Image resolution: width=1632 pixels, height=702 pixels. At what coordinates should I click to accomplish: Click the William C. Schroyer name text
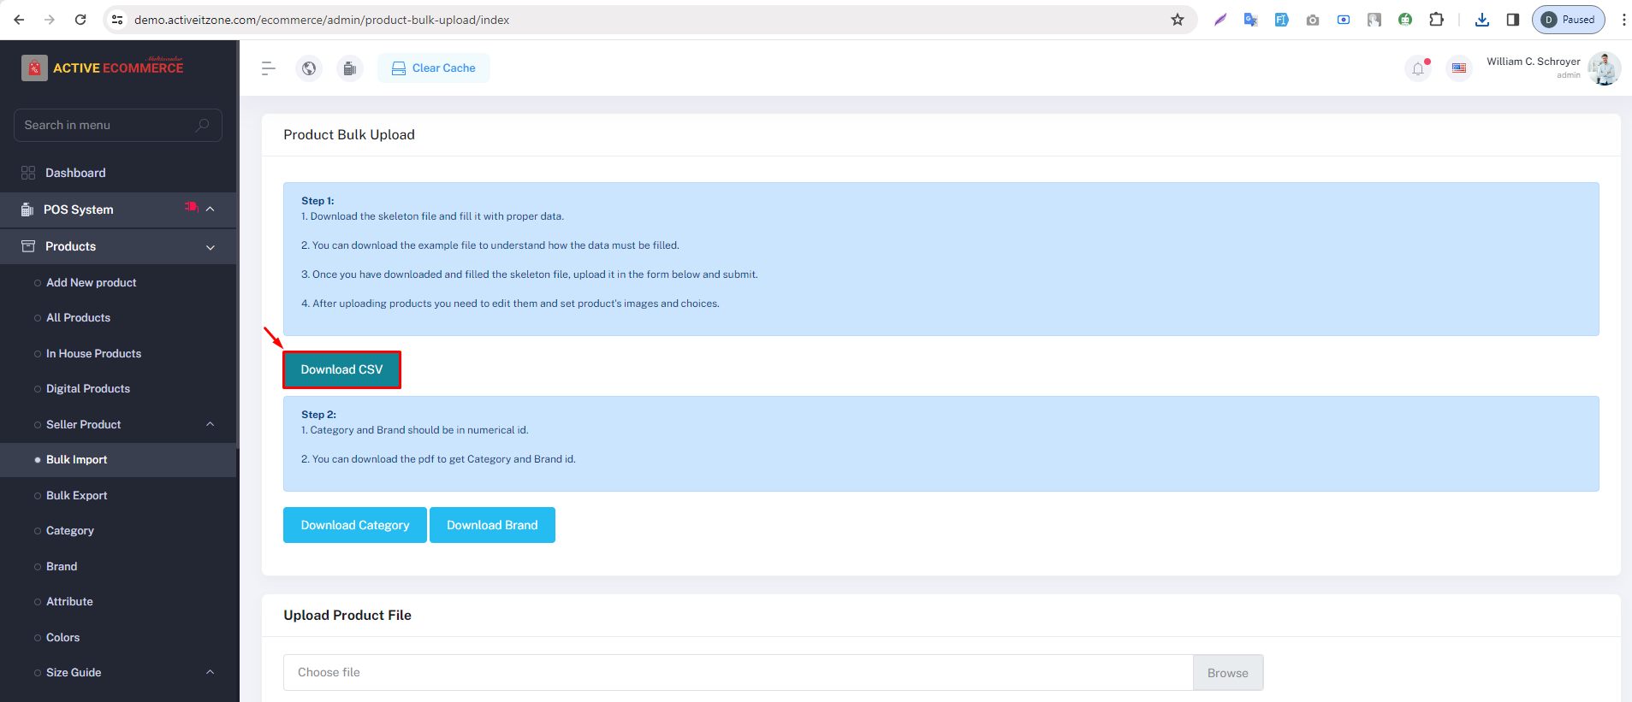pyautogui.click(x=1534, y=62)
